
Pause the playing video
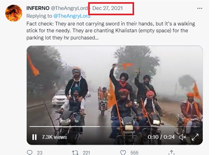coord(35,137)
